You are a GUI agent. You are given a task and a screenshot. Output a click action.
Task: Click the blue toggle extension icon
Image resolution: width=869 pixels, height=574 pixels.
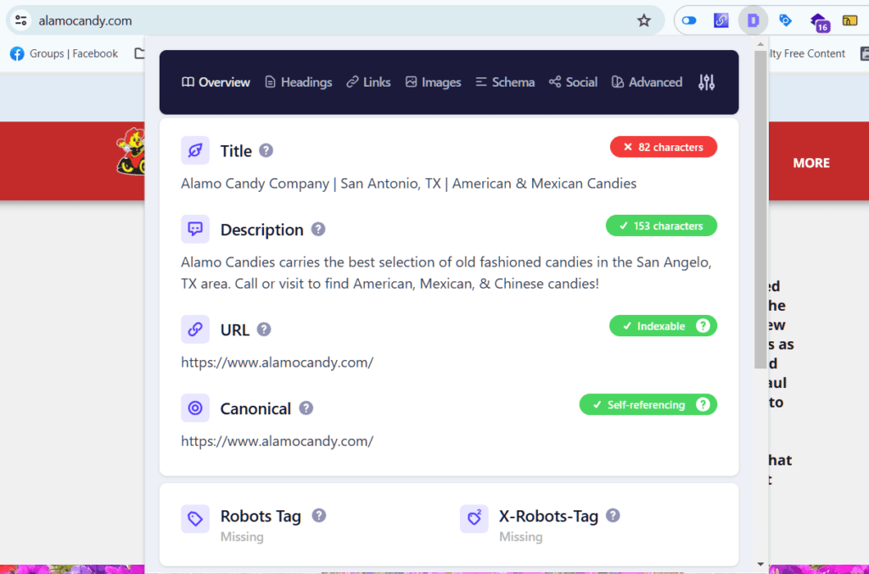pos(689,20)
